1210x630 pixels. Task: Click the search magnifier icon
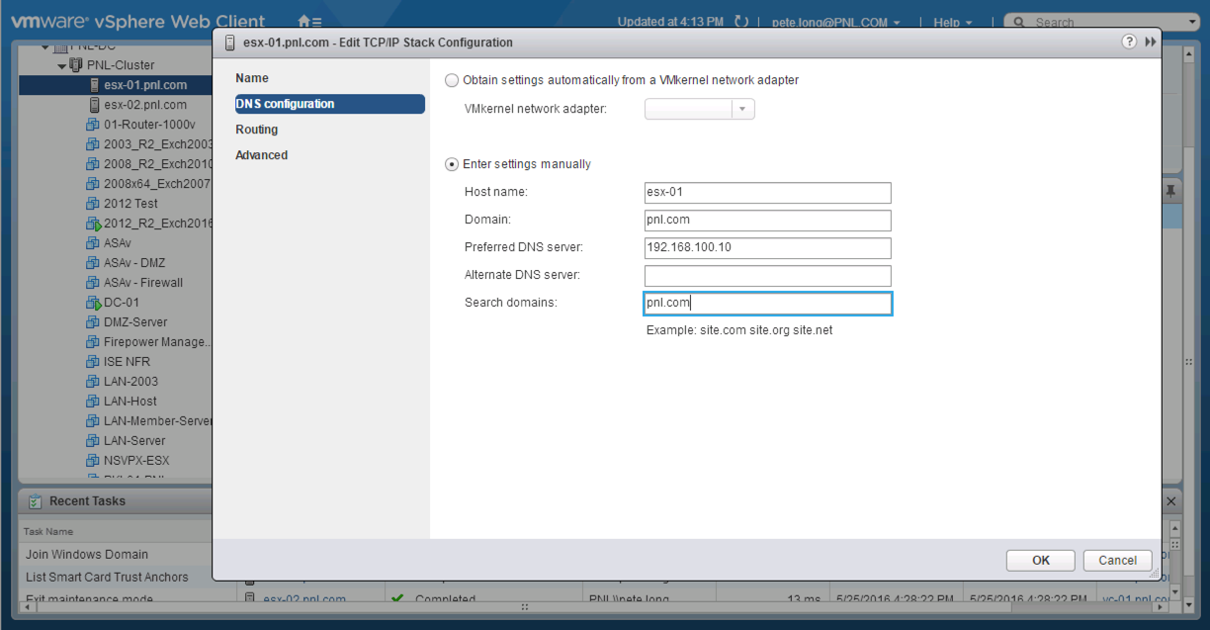click(1018, 22)
